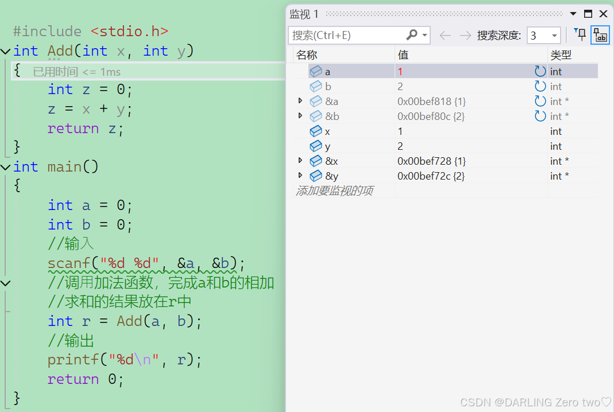Expand the &y watch entry

(x=300, y=175)
